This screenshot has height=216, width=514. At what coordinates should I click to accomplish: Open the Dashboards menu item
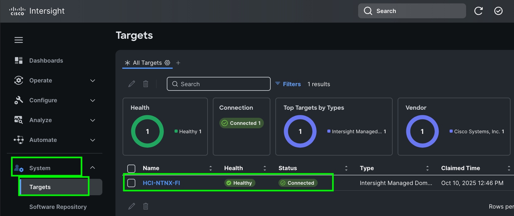point(46,61)
